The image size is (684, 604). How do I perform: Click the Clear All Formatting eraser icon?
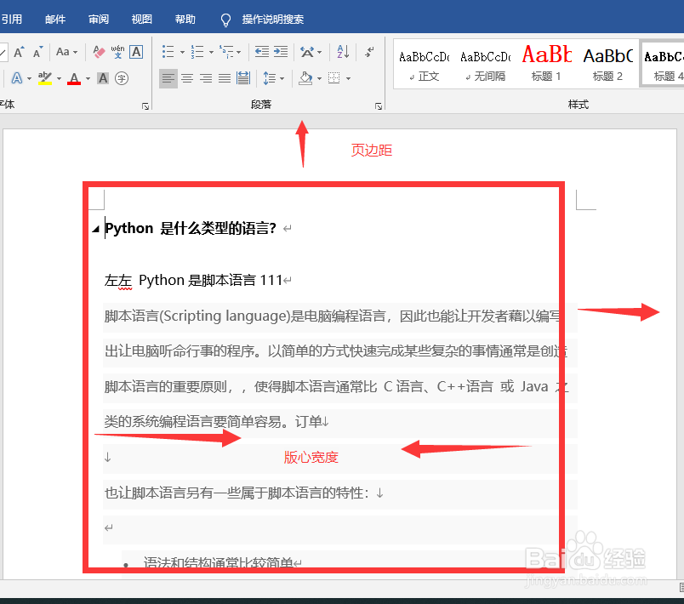coord(99,53)
